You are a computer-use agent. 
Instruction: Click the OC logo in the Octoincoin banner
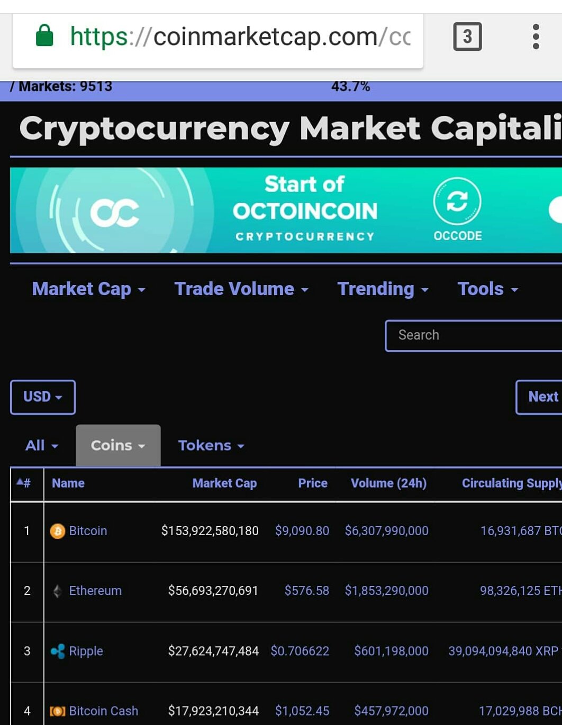point(115,213)
